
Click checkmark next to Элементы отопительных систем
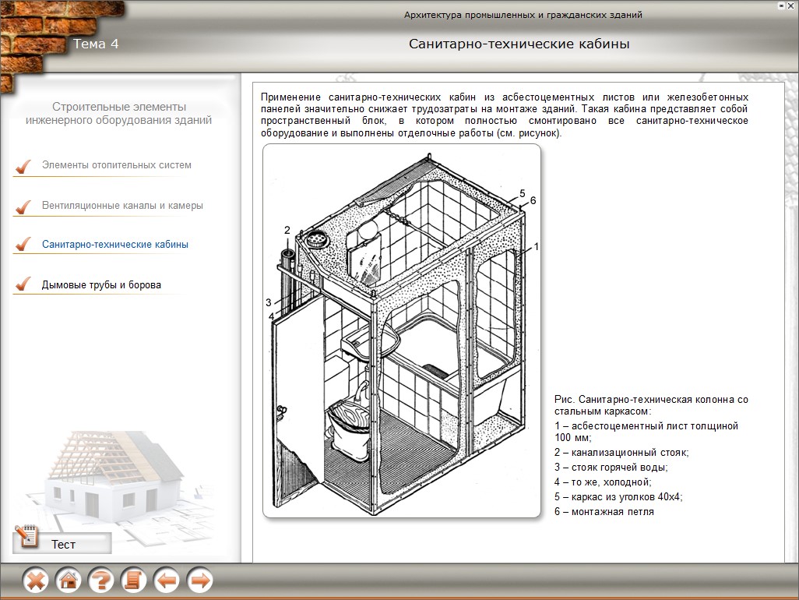[x=23, y=166]
